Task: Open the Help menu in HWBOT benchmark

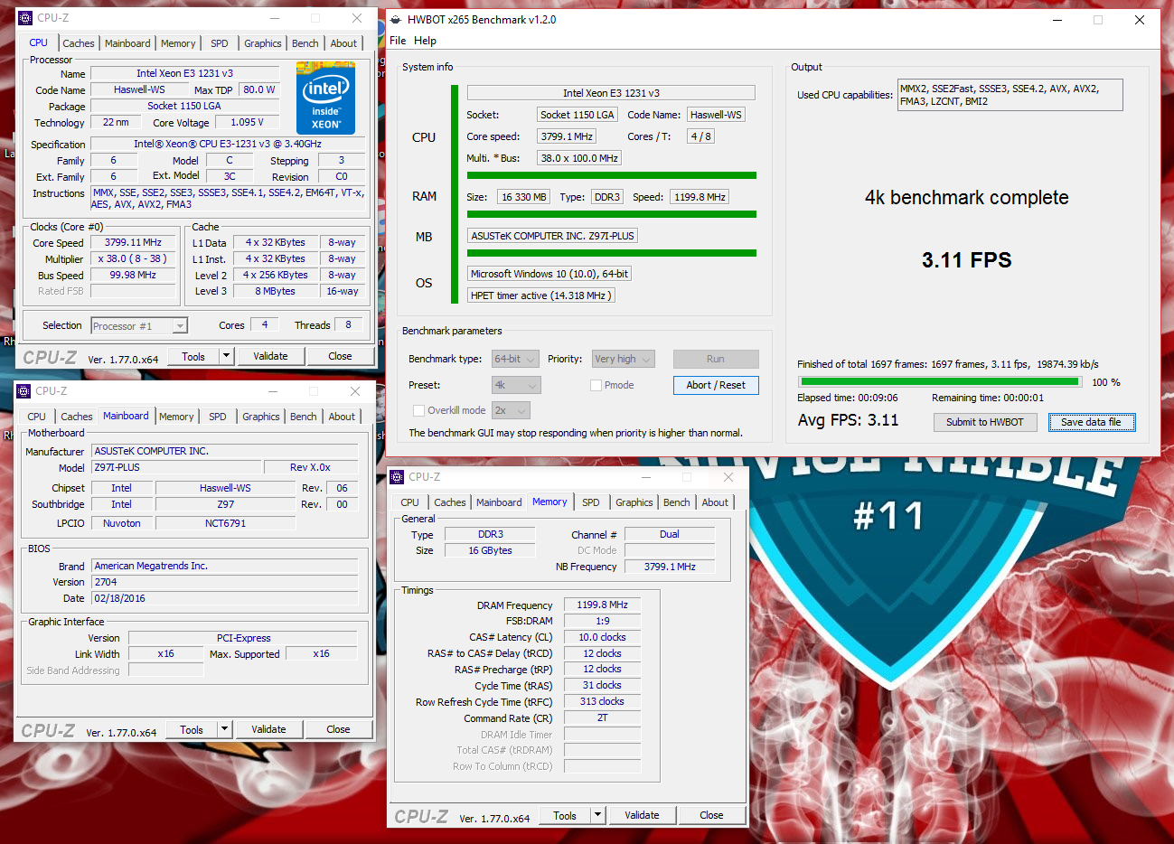Action: 425,41
